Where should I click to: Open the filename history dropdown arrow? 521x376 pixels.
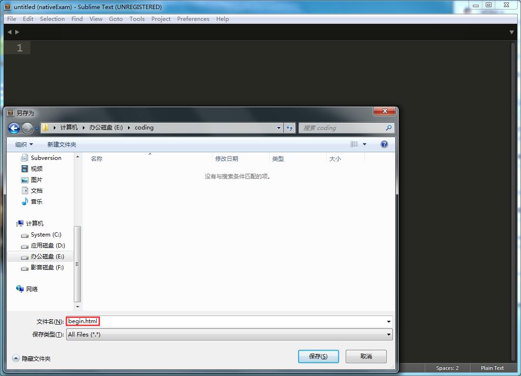[389, 322]
